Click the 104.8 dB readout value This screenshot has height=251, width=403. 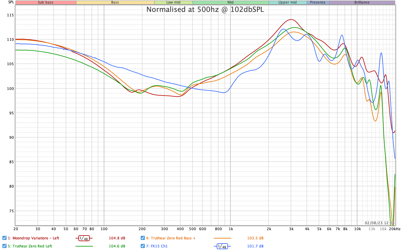[x=117, y=238]
